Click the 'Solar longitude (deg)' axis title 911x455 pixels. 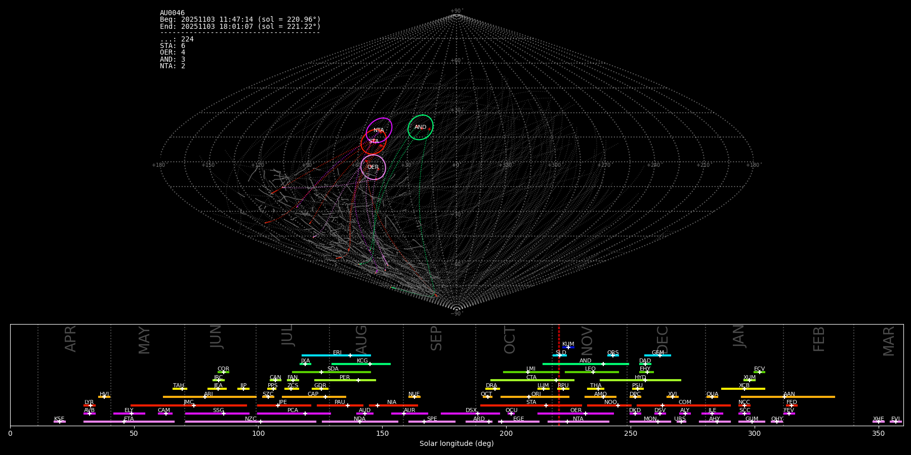click(x=457, y=444)
